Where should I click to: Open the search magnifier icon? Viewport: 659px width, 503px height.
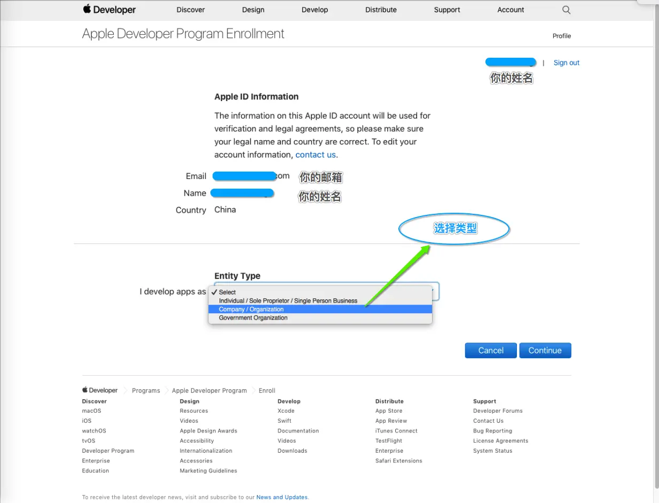click(567, 10)
